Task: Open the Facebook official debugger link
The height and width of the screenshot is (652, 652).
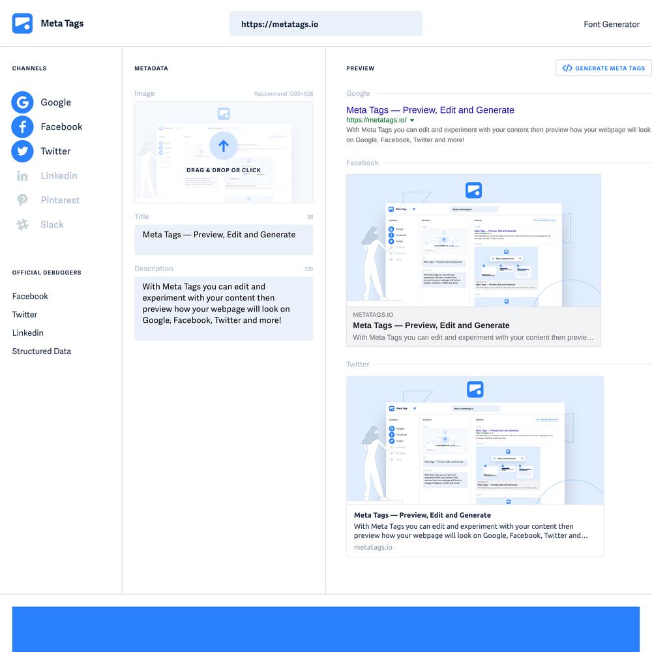Action: click(30, 296)
